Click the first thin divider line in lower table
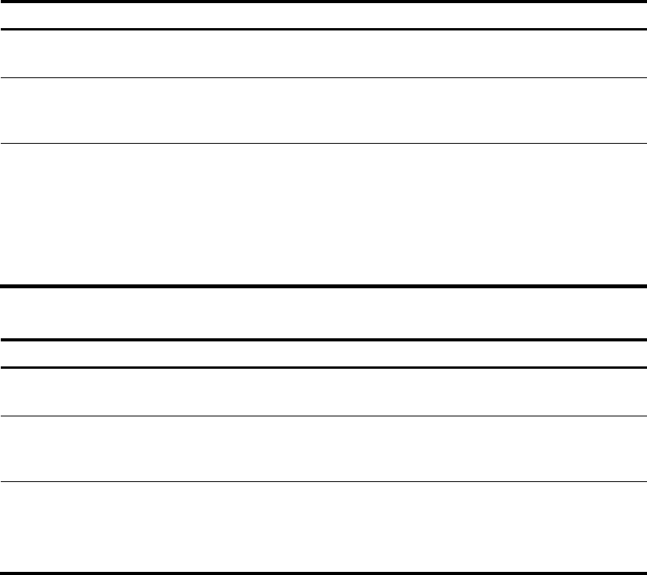647x575 pixels. [323, 416]
